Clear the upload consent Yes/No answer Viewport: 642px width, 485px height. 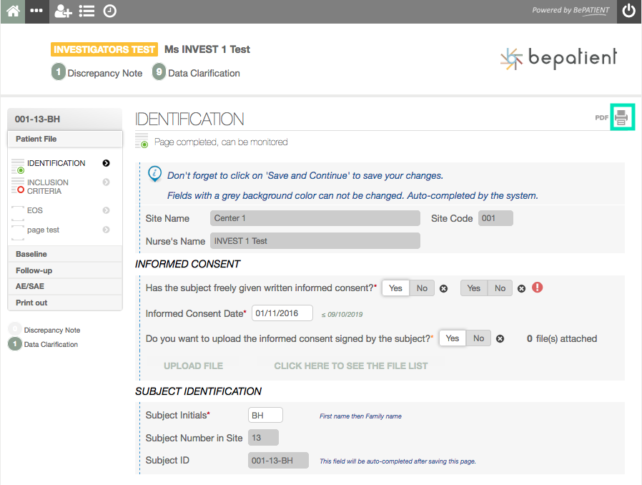[x=500, y=339]
